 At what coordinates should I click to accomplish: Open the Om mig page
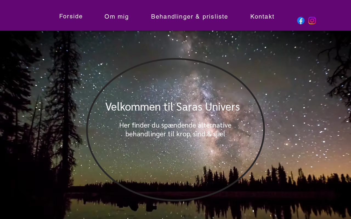click(117, 16)
